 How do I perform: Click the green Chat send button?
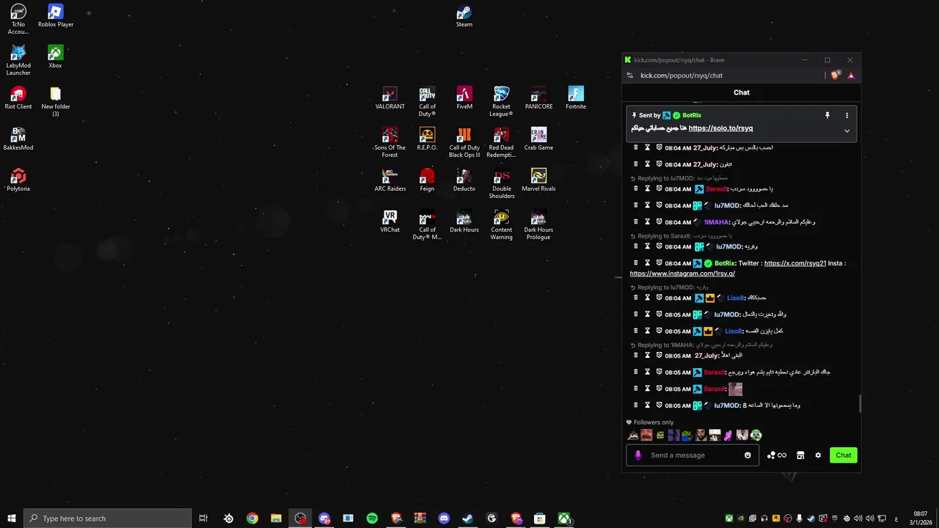click(x=844, y=455)
